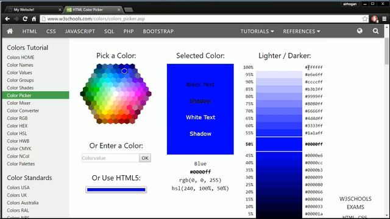Open Colors USA sidebar link
Viewport: 390px width, 219px height.
(x=18, y=187)
